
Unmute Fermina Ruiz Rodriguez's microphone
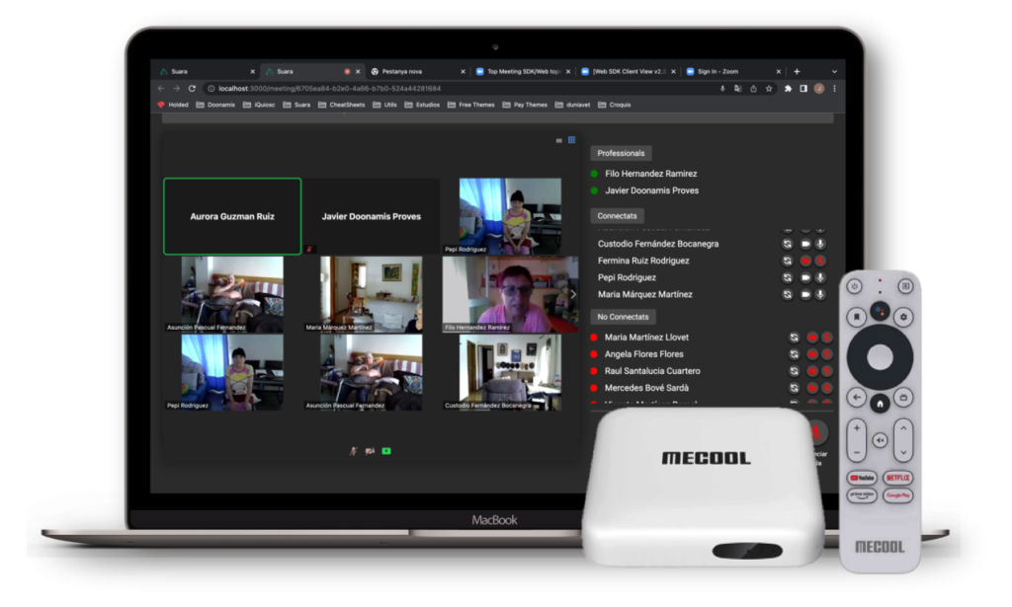tap(820, 261)
